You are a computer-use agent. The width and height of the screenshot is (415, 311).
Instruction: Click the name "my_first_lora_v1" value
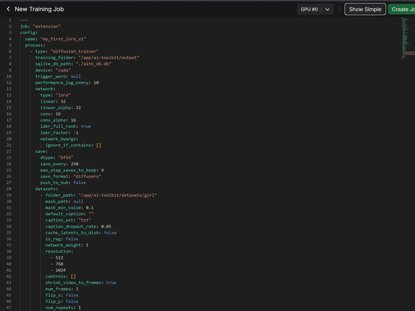click(63, 39)
